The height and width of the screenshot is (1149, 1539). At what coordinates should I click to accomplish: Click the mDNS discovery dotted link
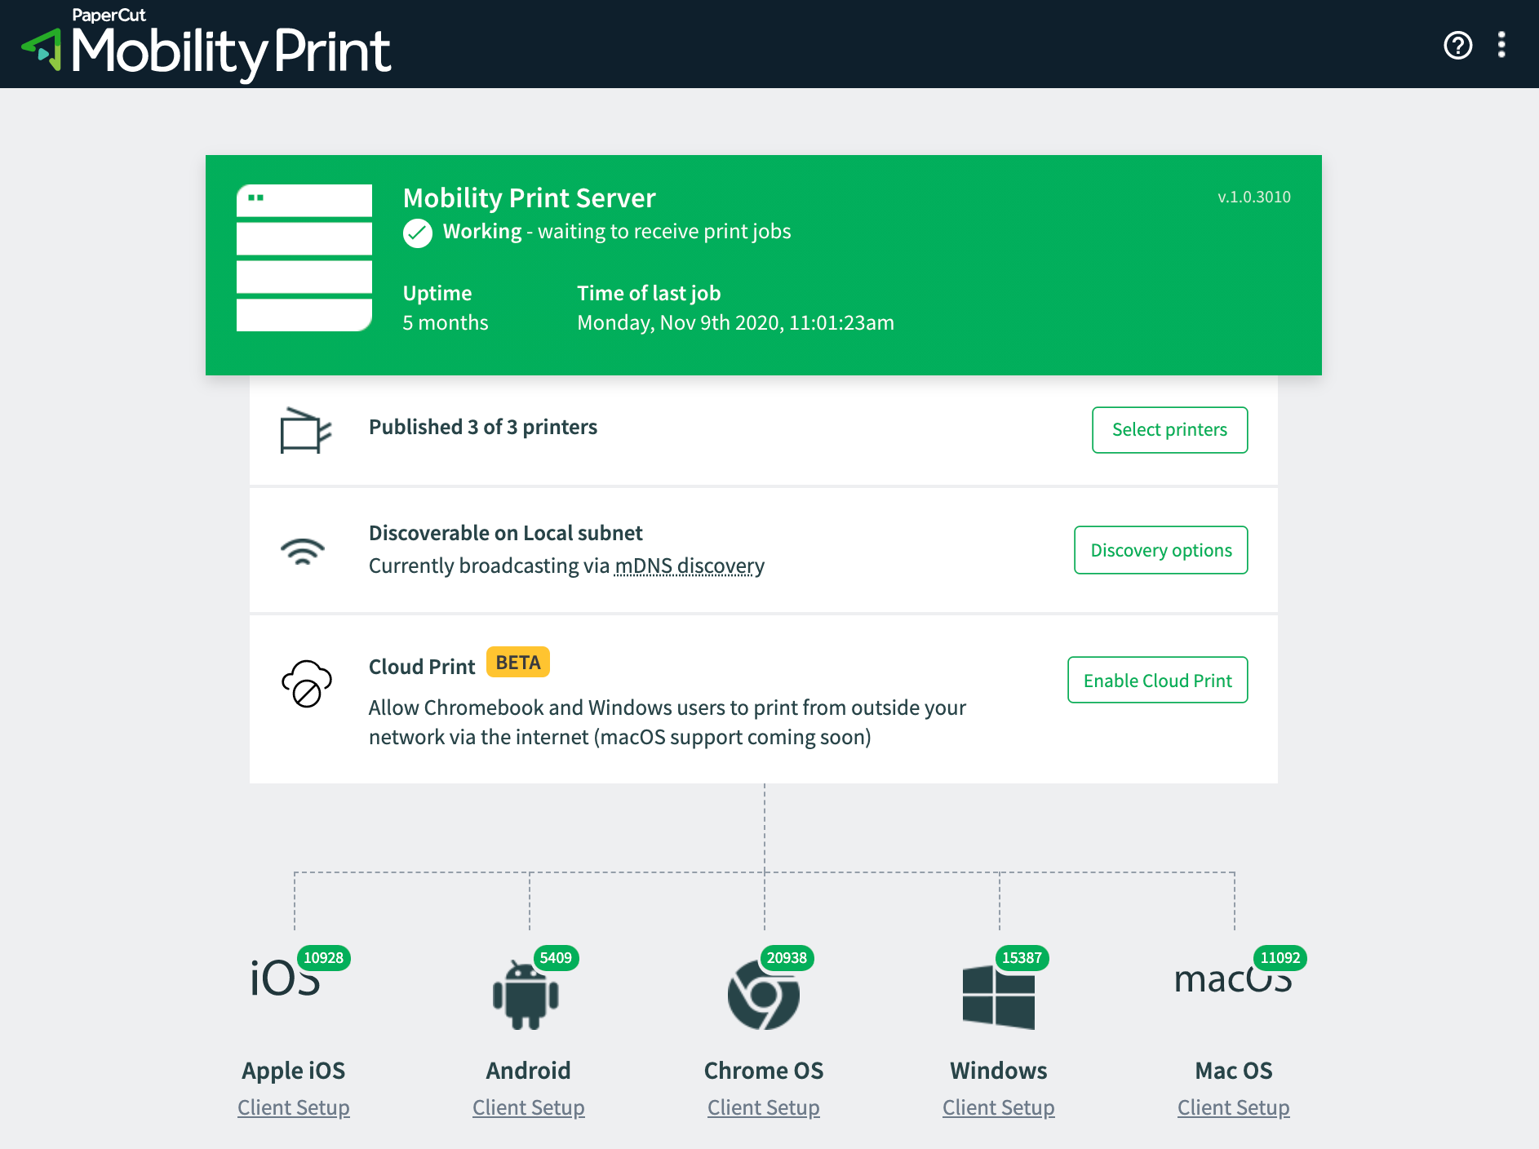690,566
